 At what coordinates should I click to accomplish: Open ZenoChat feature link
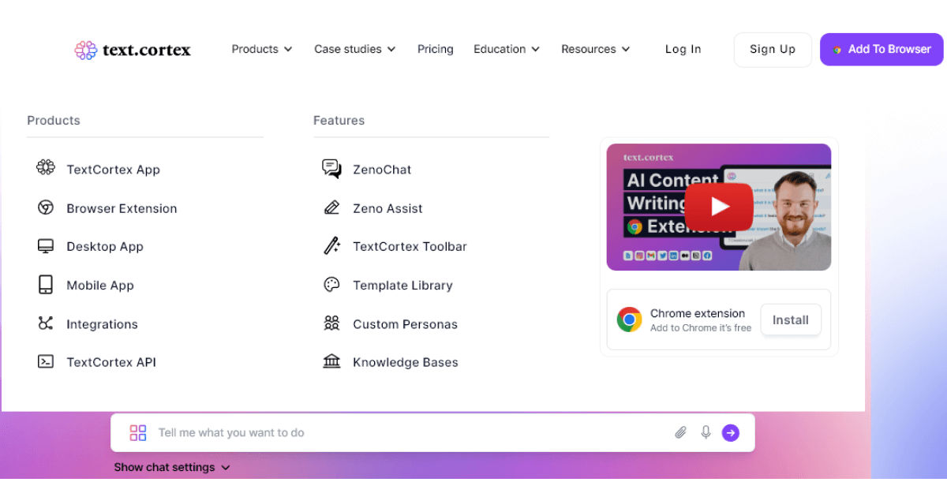pos(382,170)
